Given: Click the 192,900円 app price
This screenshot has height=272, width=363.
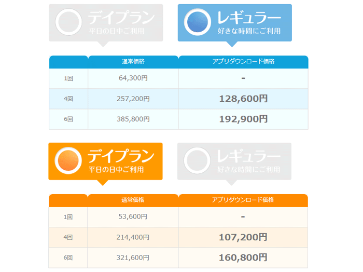Looking at the screenshot, I should coord(243,119).
